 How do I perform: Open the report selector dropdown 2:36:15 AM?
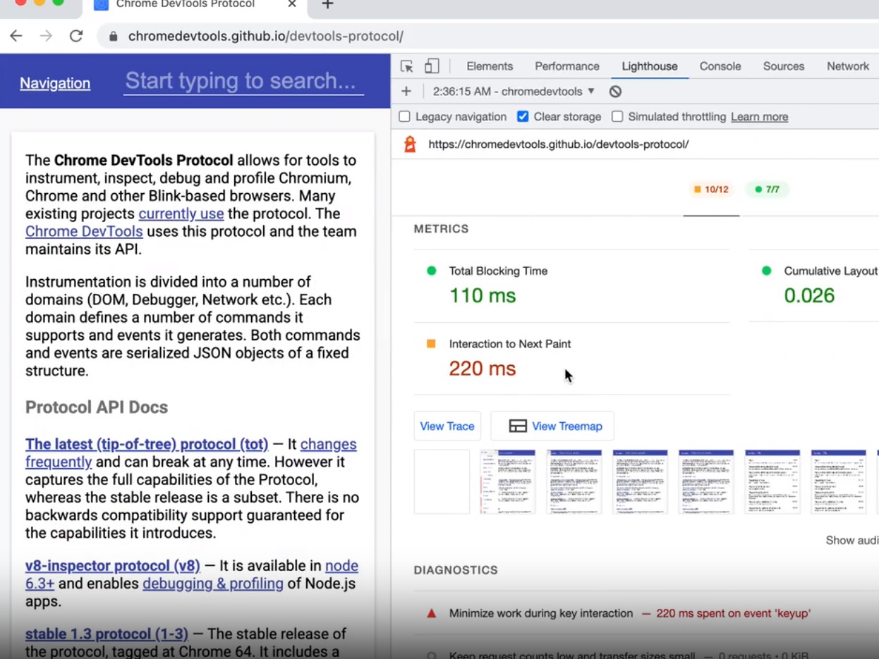514,92
